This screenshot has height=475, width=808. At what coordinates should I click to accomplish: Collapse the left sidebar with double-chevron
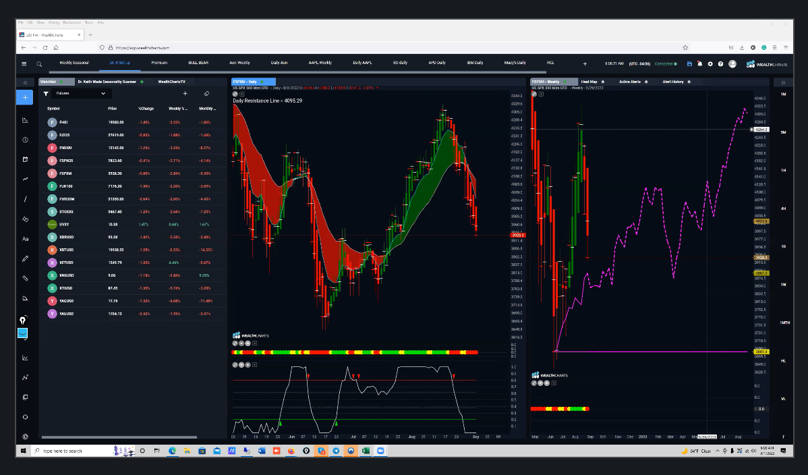(x=25, y=82)
